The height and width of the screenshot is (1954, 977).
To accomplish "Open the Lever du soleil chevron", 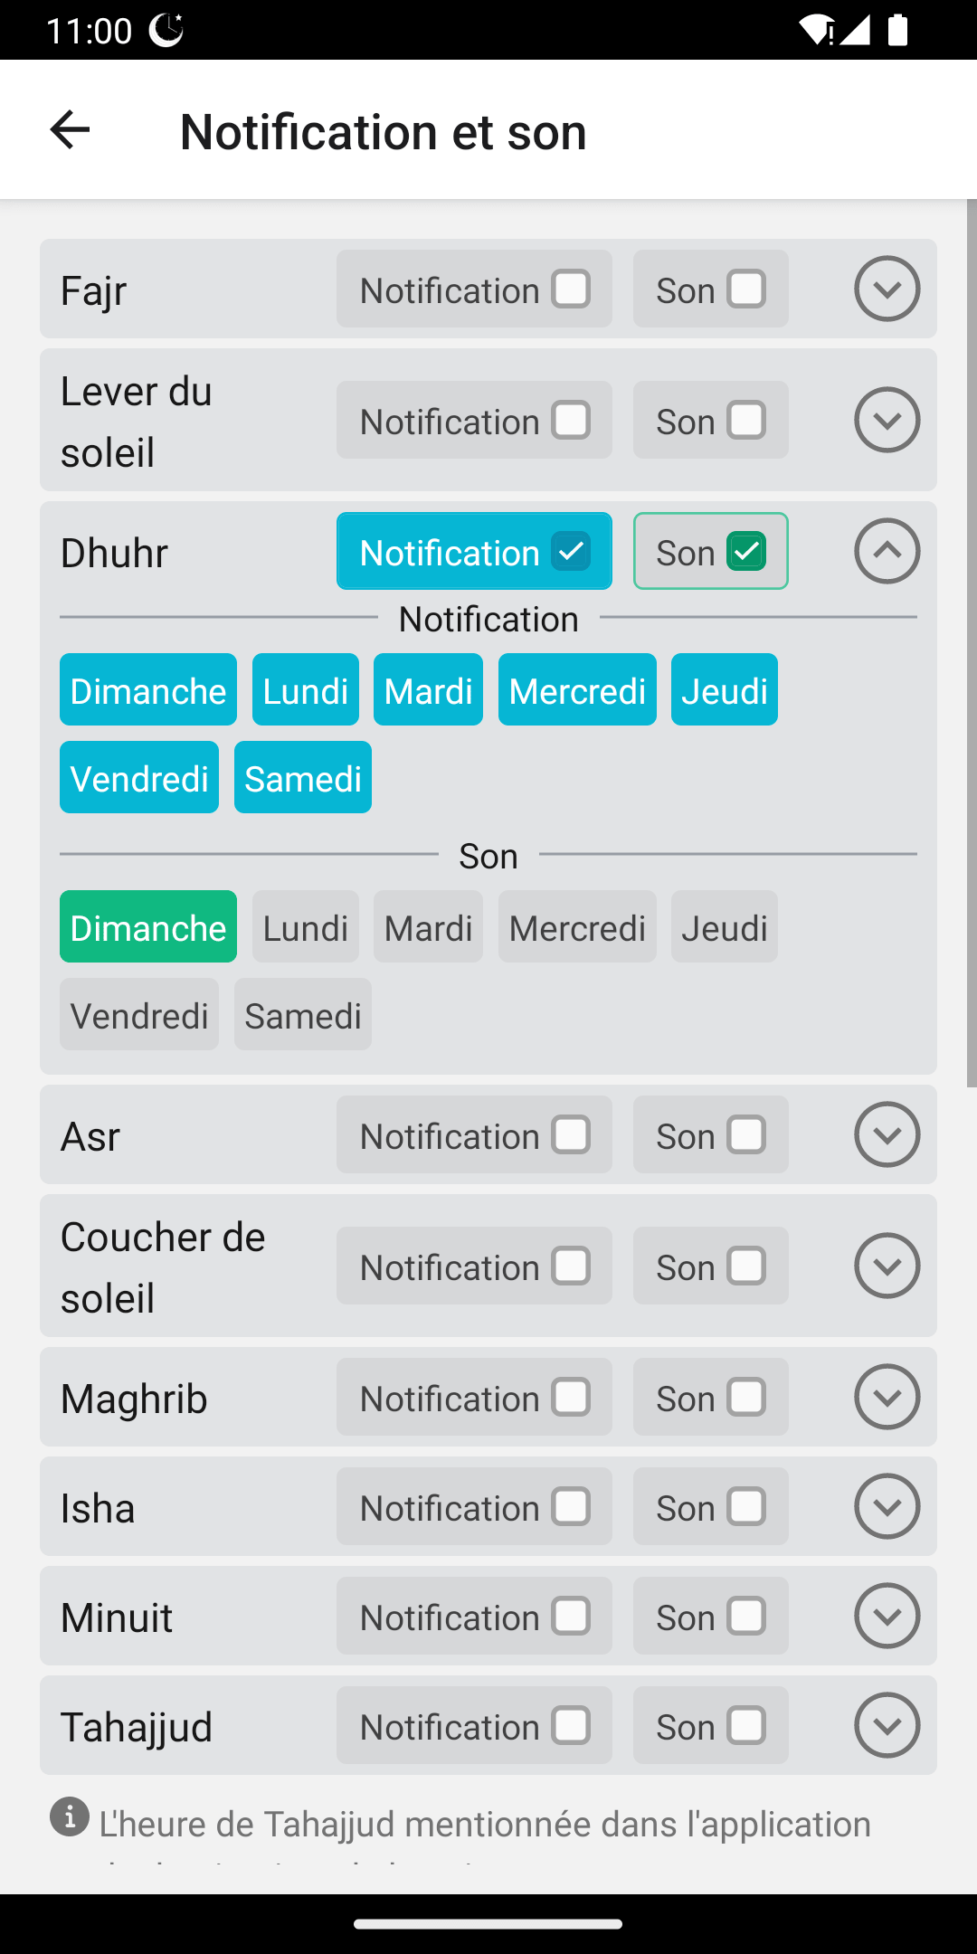I will 887,420.
